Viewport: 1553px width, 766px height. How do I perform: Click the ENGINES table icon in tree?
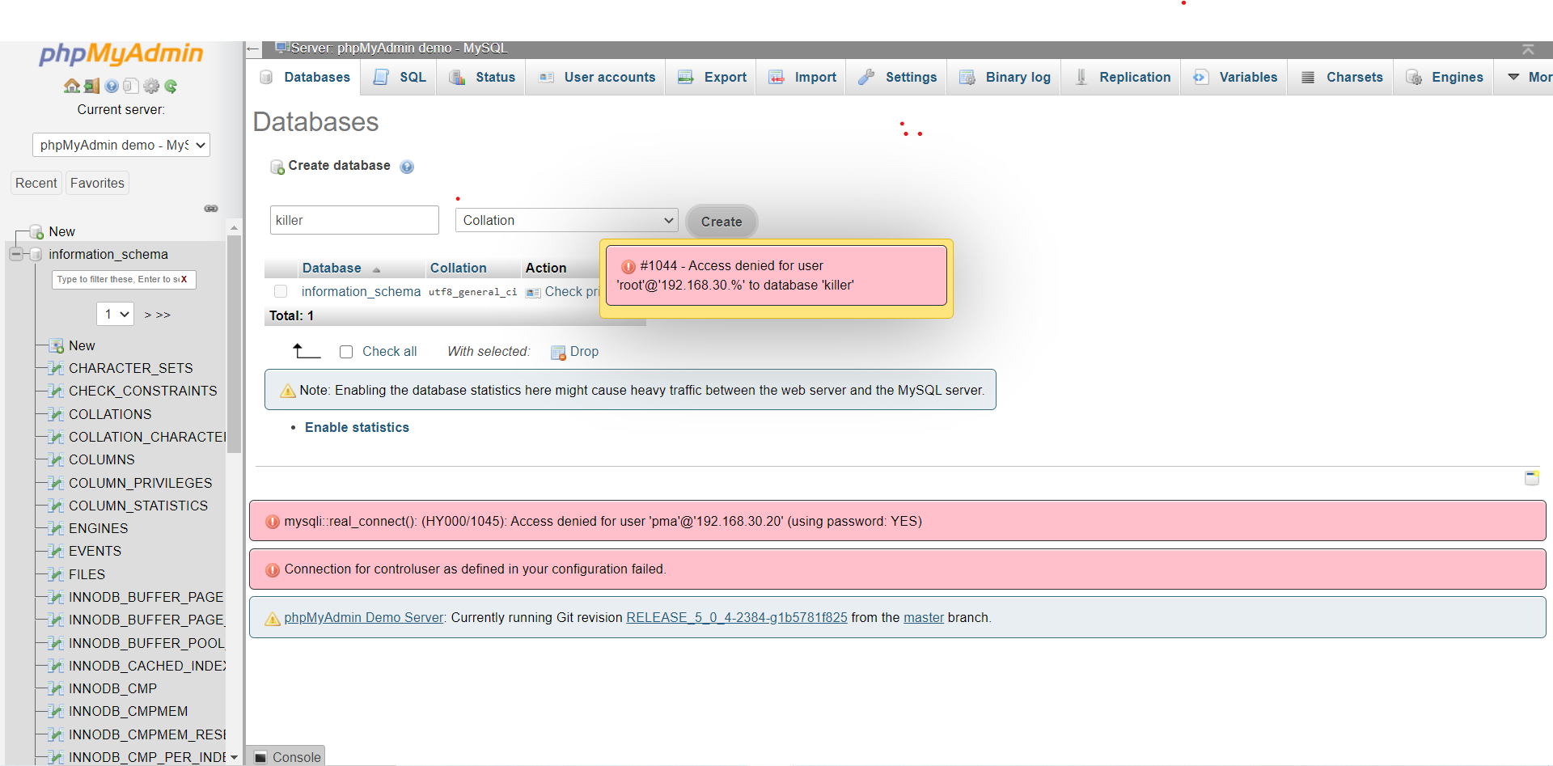click(56, 528)
